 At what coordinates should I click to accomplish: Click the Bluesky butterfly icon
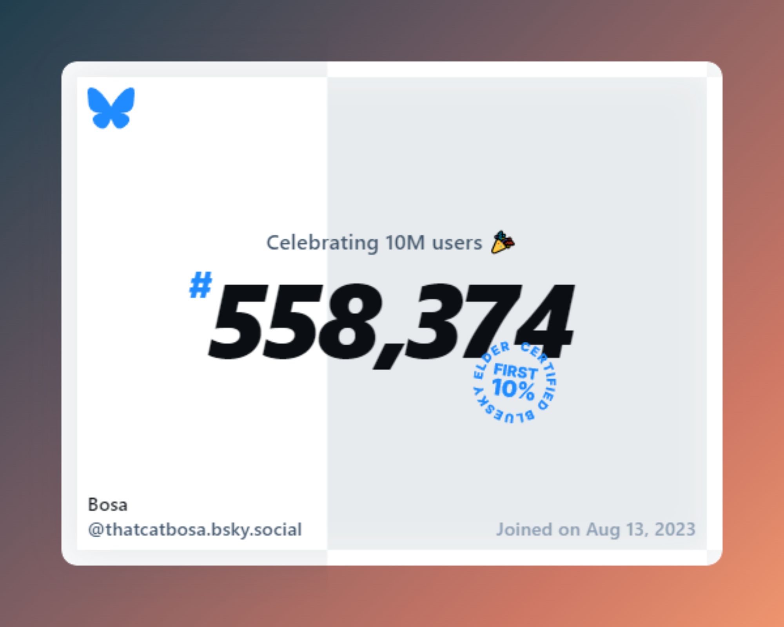pos(112,111)
